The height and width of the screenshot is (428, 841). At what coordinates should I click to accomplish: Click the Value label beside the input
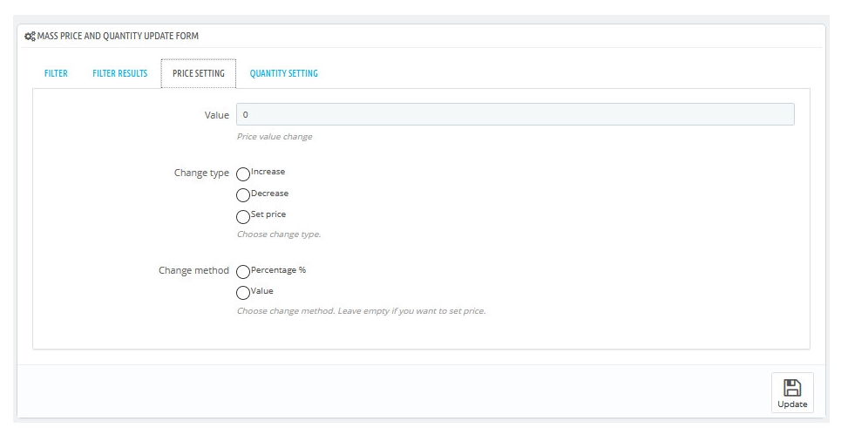pos(217,115)
